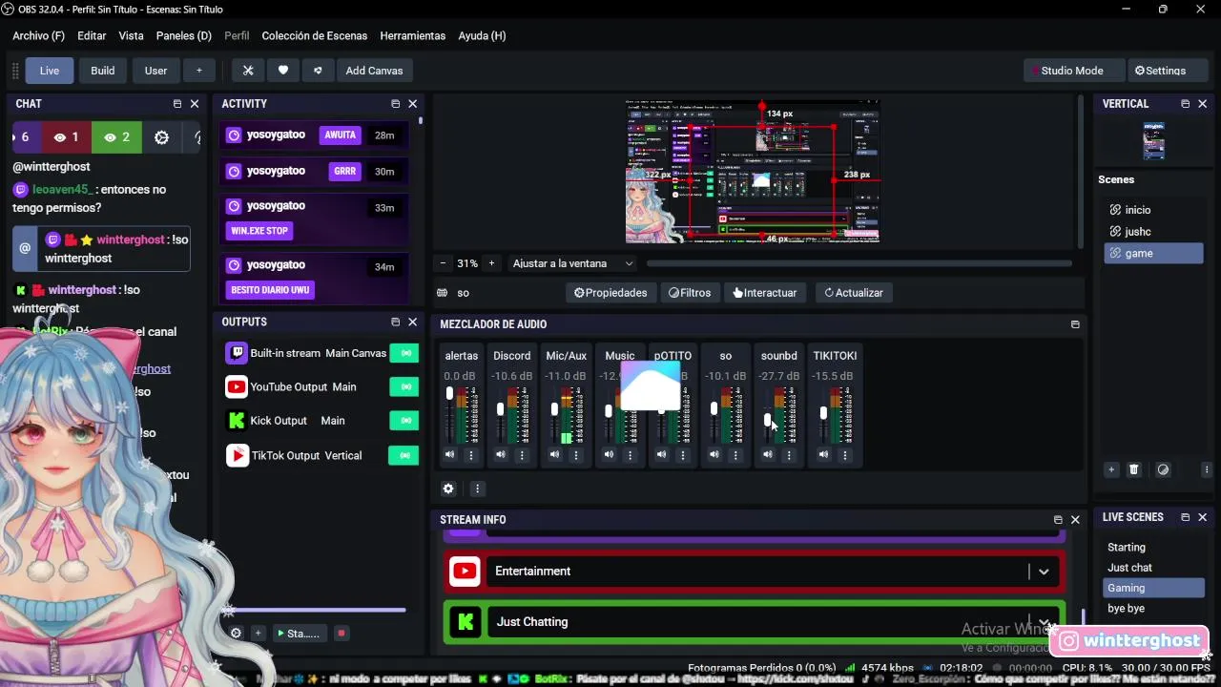Open TIKITOKI channel options menu
This screenshot has width=1221, height=687.
[x=844, y=455]
